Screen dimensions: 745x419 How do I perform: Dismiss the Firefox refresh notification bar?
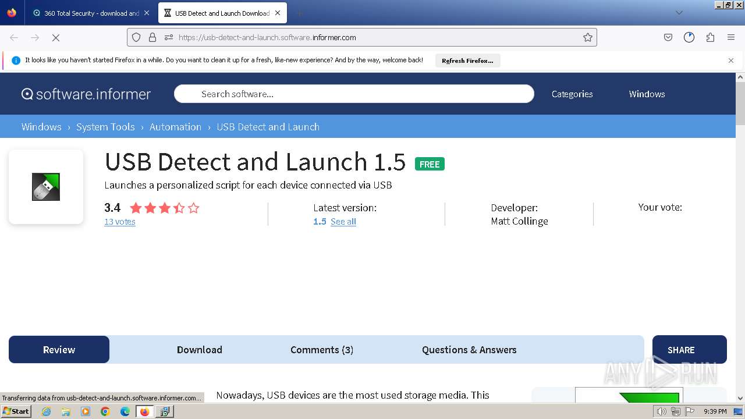click(731, 61)
